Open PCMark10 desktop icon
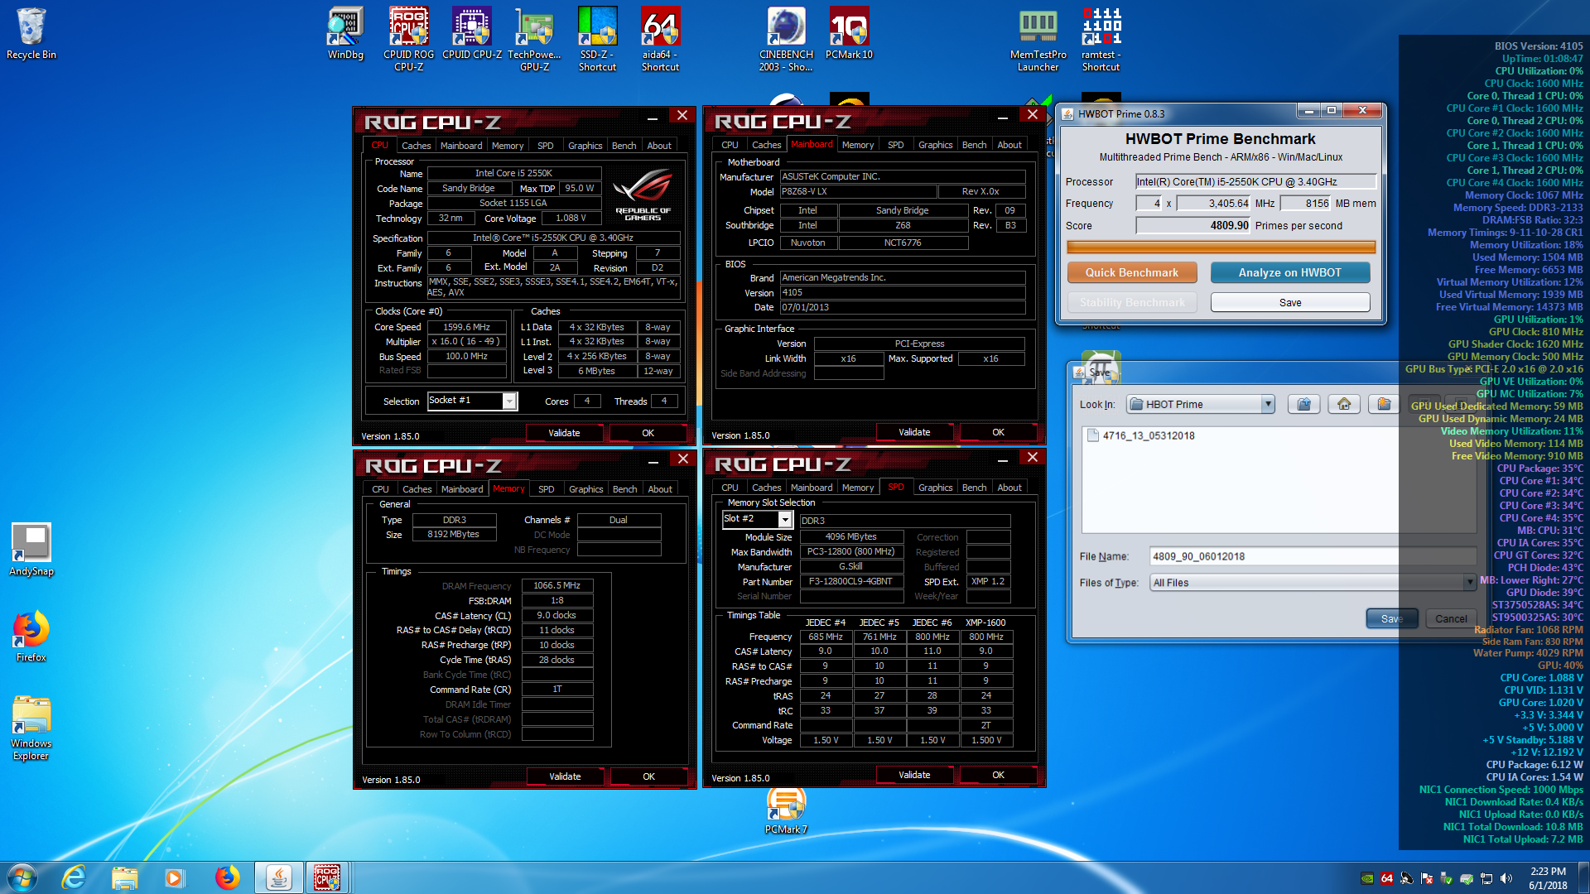 pyautogui.click(x=849, y=34)
